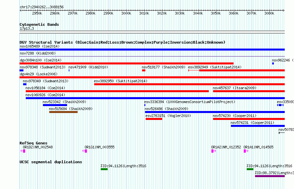
Task: Select the black nsv50783 unknown variant line
Action: 282,133
